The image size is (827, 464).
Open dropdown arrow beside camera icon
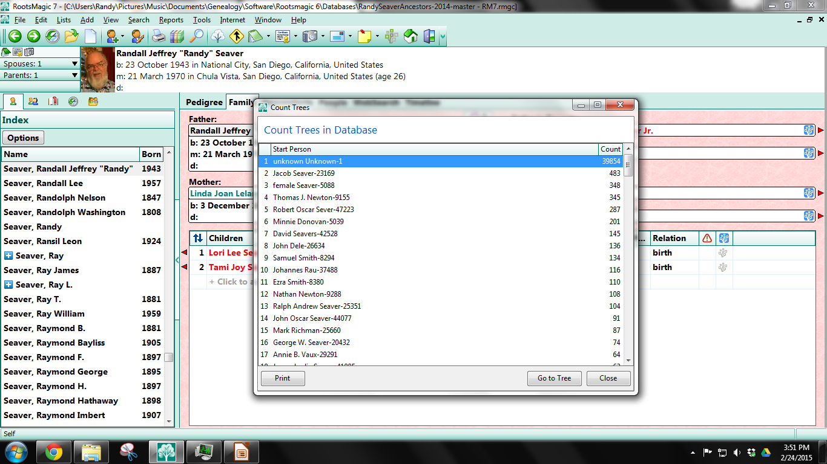point(322,36)
